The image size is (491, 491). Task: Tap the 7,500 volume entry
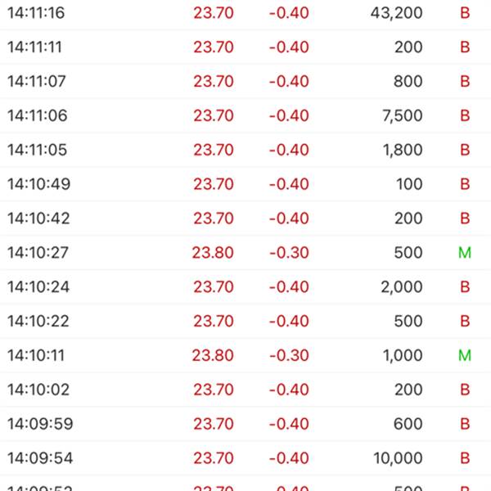click(x=403, y=115)
